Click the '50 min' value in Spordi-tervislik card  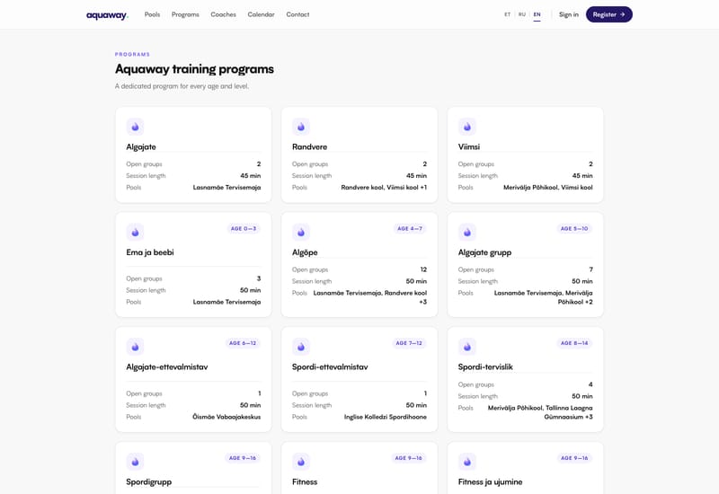coord(581,396)
